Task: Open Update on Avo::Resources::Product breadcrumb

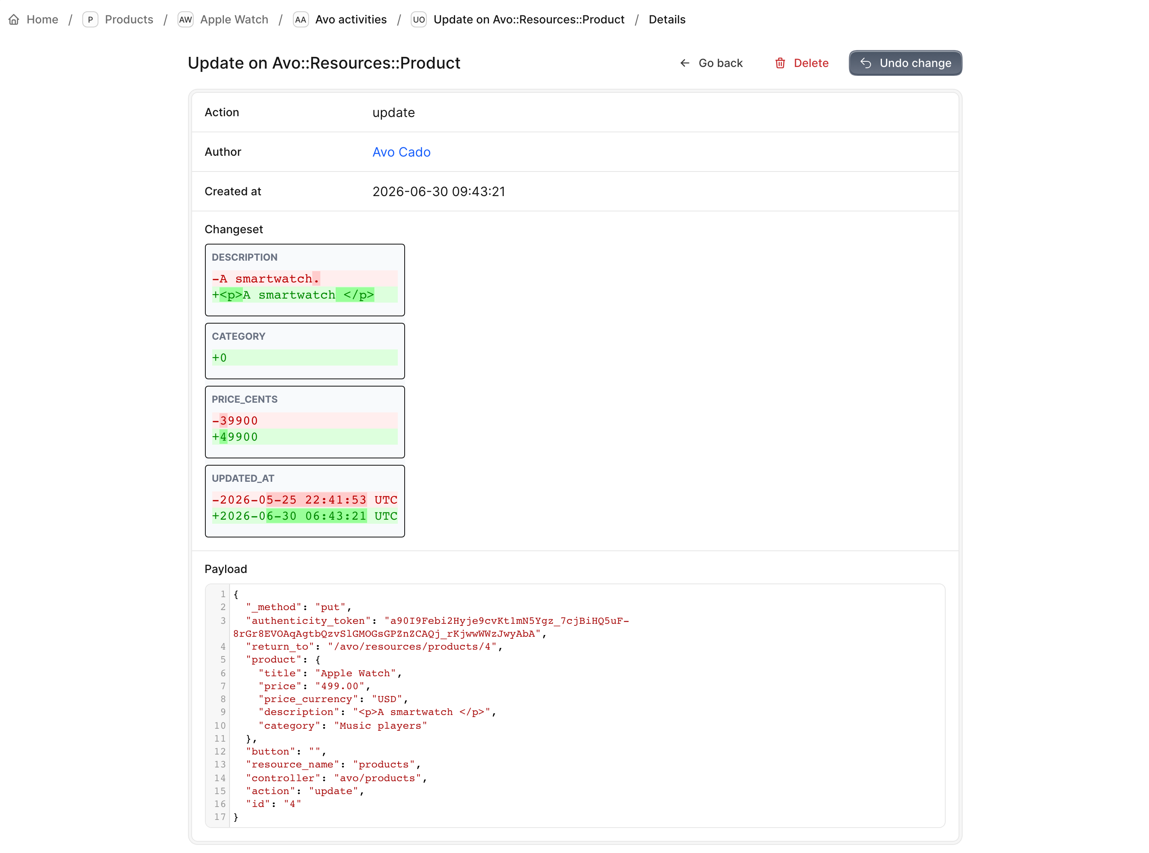Action: (529, 20)
